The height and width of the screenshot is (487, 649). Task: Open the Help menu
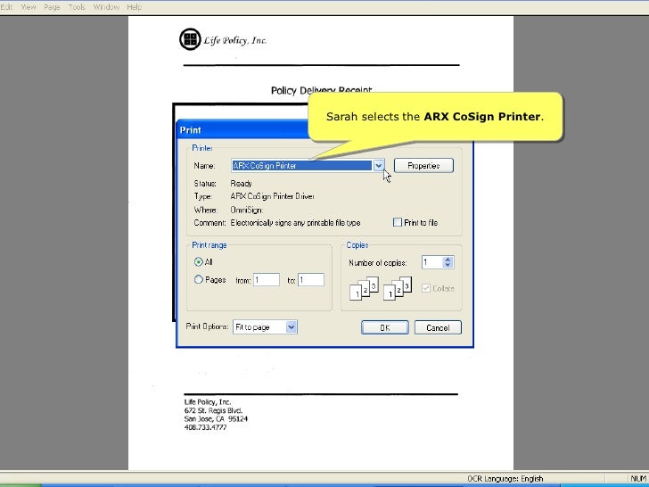[x=134, y=7]
